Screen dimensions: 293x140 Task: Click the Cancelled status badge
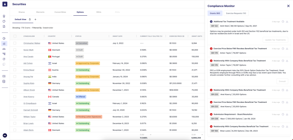coord(82,43)
